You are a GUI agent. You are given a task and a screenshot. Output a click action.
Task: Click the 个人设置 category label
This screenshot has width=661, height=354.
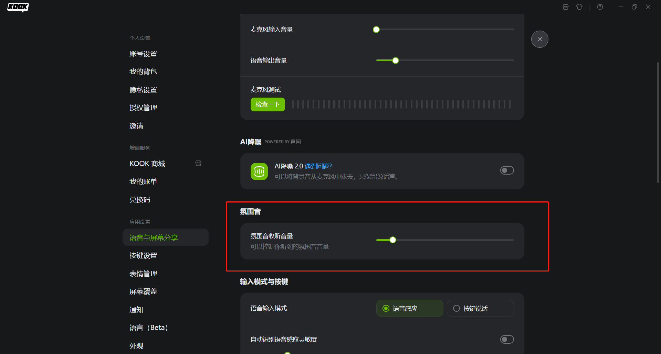(140, 38)
